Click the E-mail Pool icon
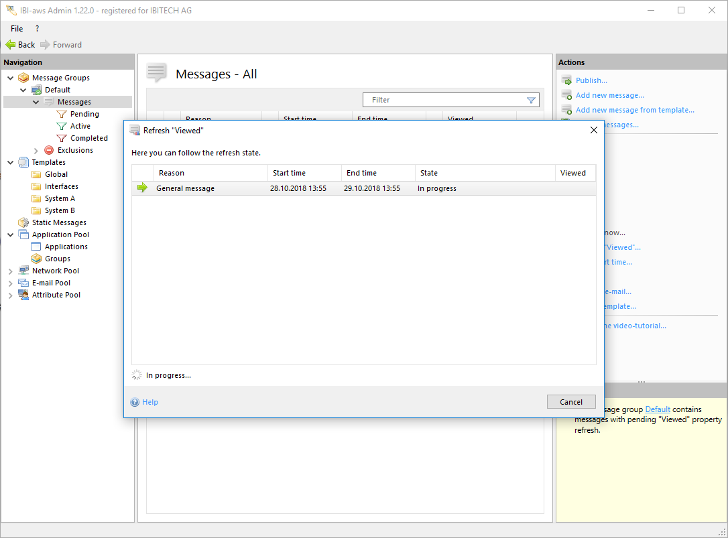 click(x=23, y=283)
